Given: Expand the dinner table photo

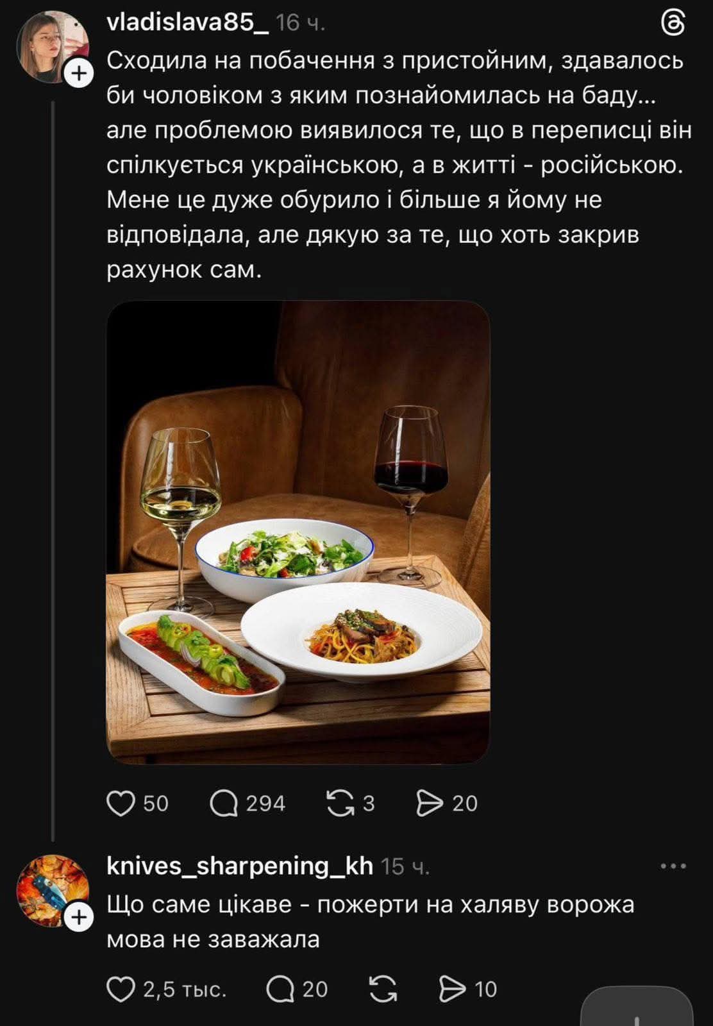Looking at the screenshot, I should (x=298, y=532).
